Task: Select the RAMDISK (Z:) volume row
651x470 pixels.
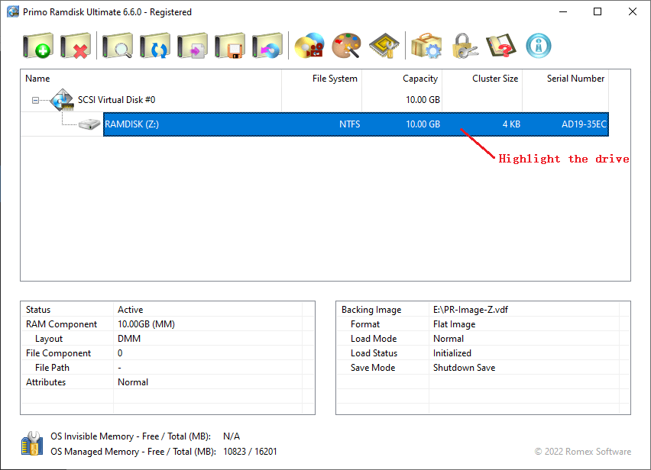Action: tap(356, 124)
